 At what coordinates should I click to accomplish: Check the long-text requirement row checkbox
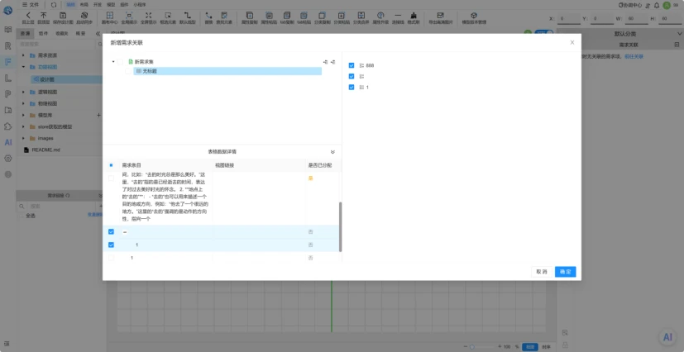click(x=111, y=178)
